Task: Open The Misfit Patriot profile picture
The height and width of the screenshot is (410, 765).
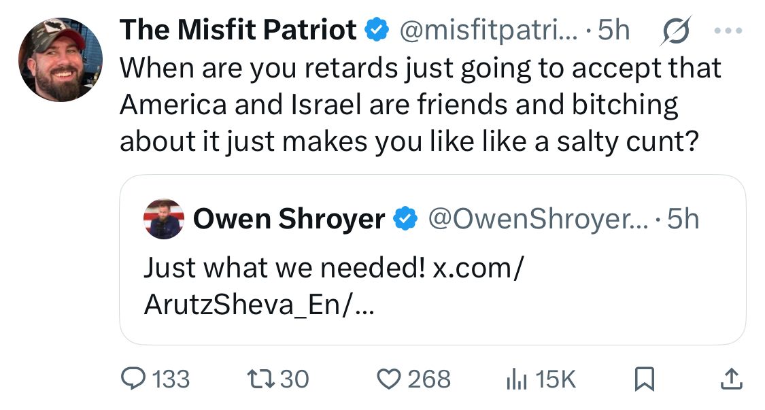Action: (x=61, y=61)
